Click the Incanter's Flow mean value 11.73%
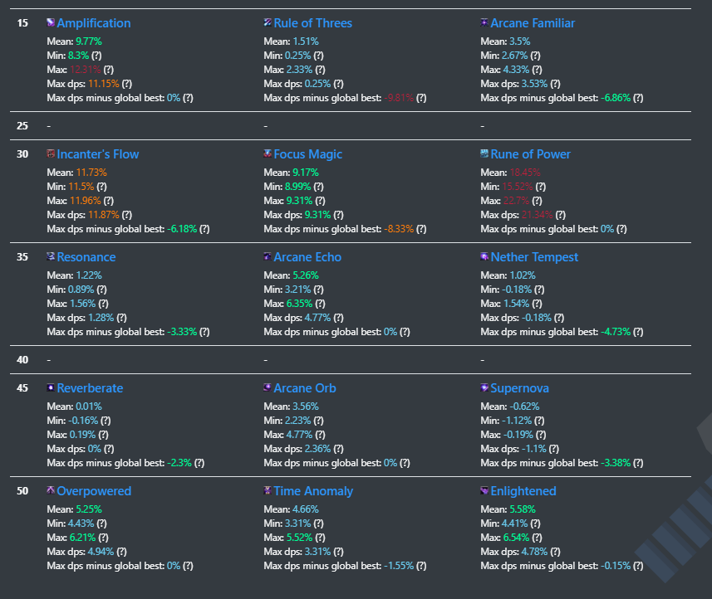The width and height of the screenshot is (712, 599). point(91,173)
